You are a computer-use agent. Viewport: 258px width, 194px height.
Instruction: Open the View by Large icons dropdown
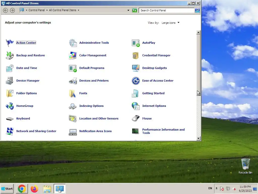click(x=171, y=23)
